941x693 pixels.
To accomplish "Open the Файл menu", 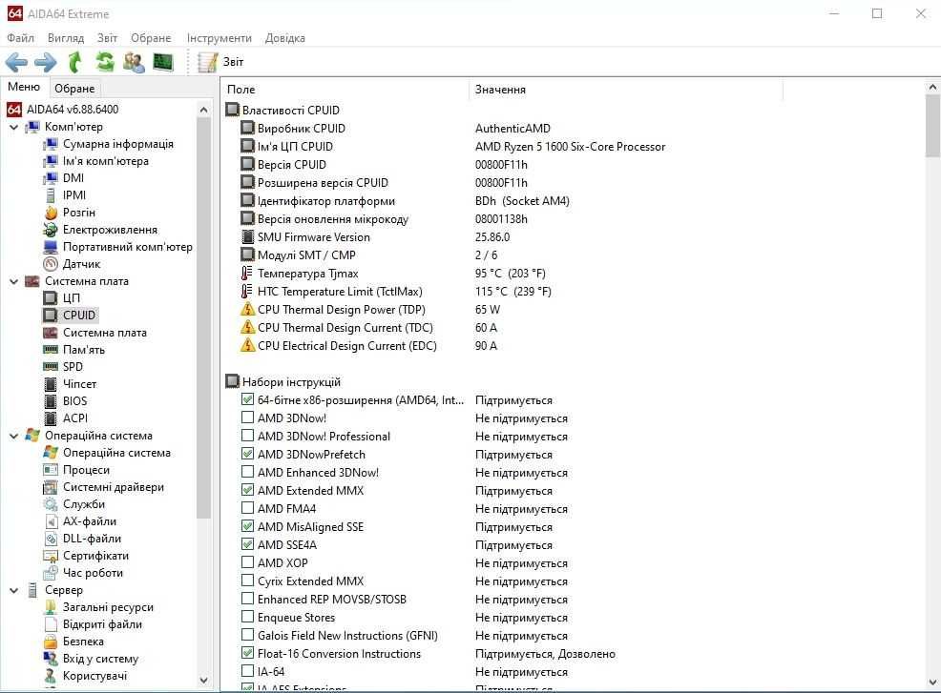I will (x=20, y=38).
